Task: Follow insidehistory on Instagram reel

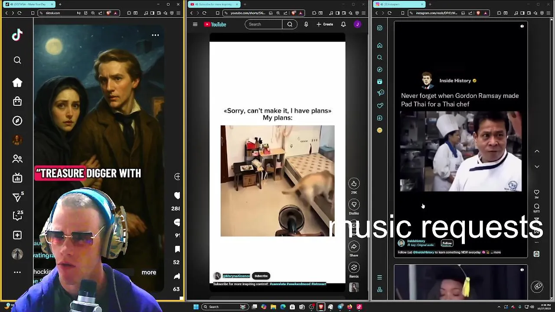Action: tap(447, 244)
